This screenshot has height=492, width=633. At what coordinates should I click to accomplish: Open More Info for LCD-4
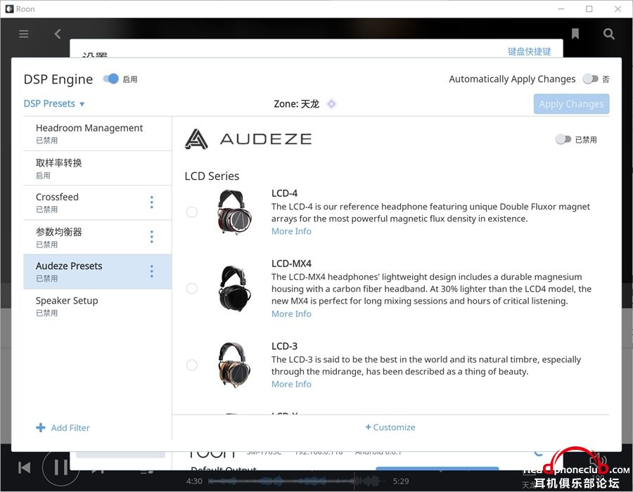291,231
